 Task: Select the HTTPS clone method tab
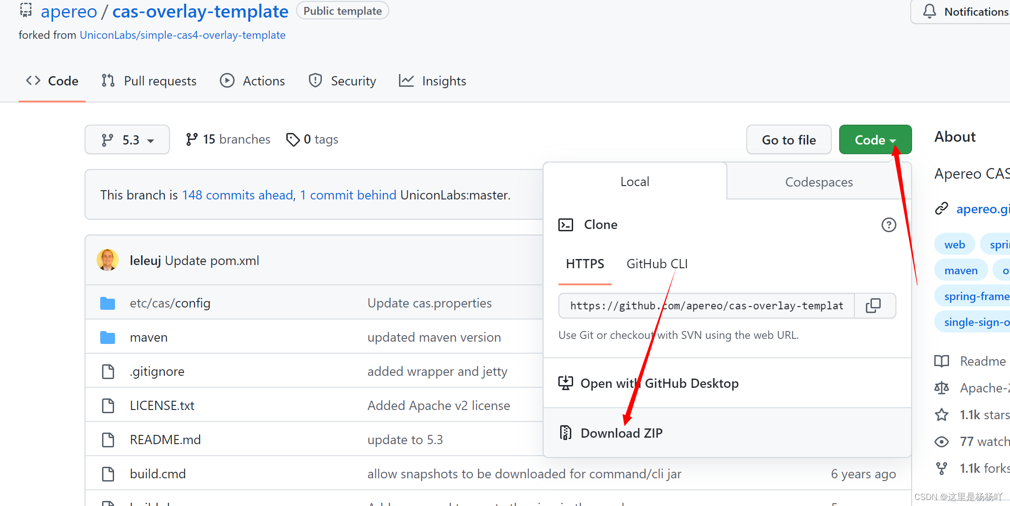coord(585,264)
